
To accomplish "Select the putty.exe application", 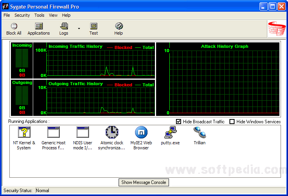I will [x=170, y=136].
